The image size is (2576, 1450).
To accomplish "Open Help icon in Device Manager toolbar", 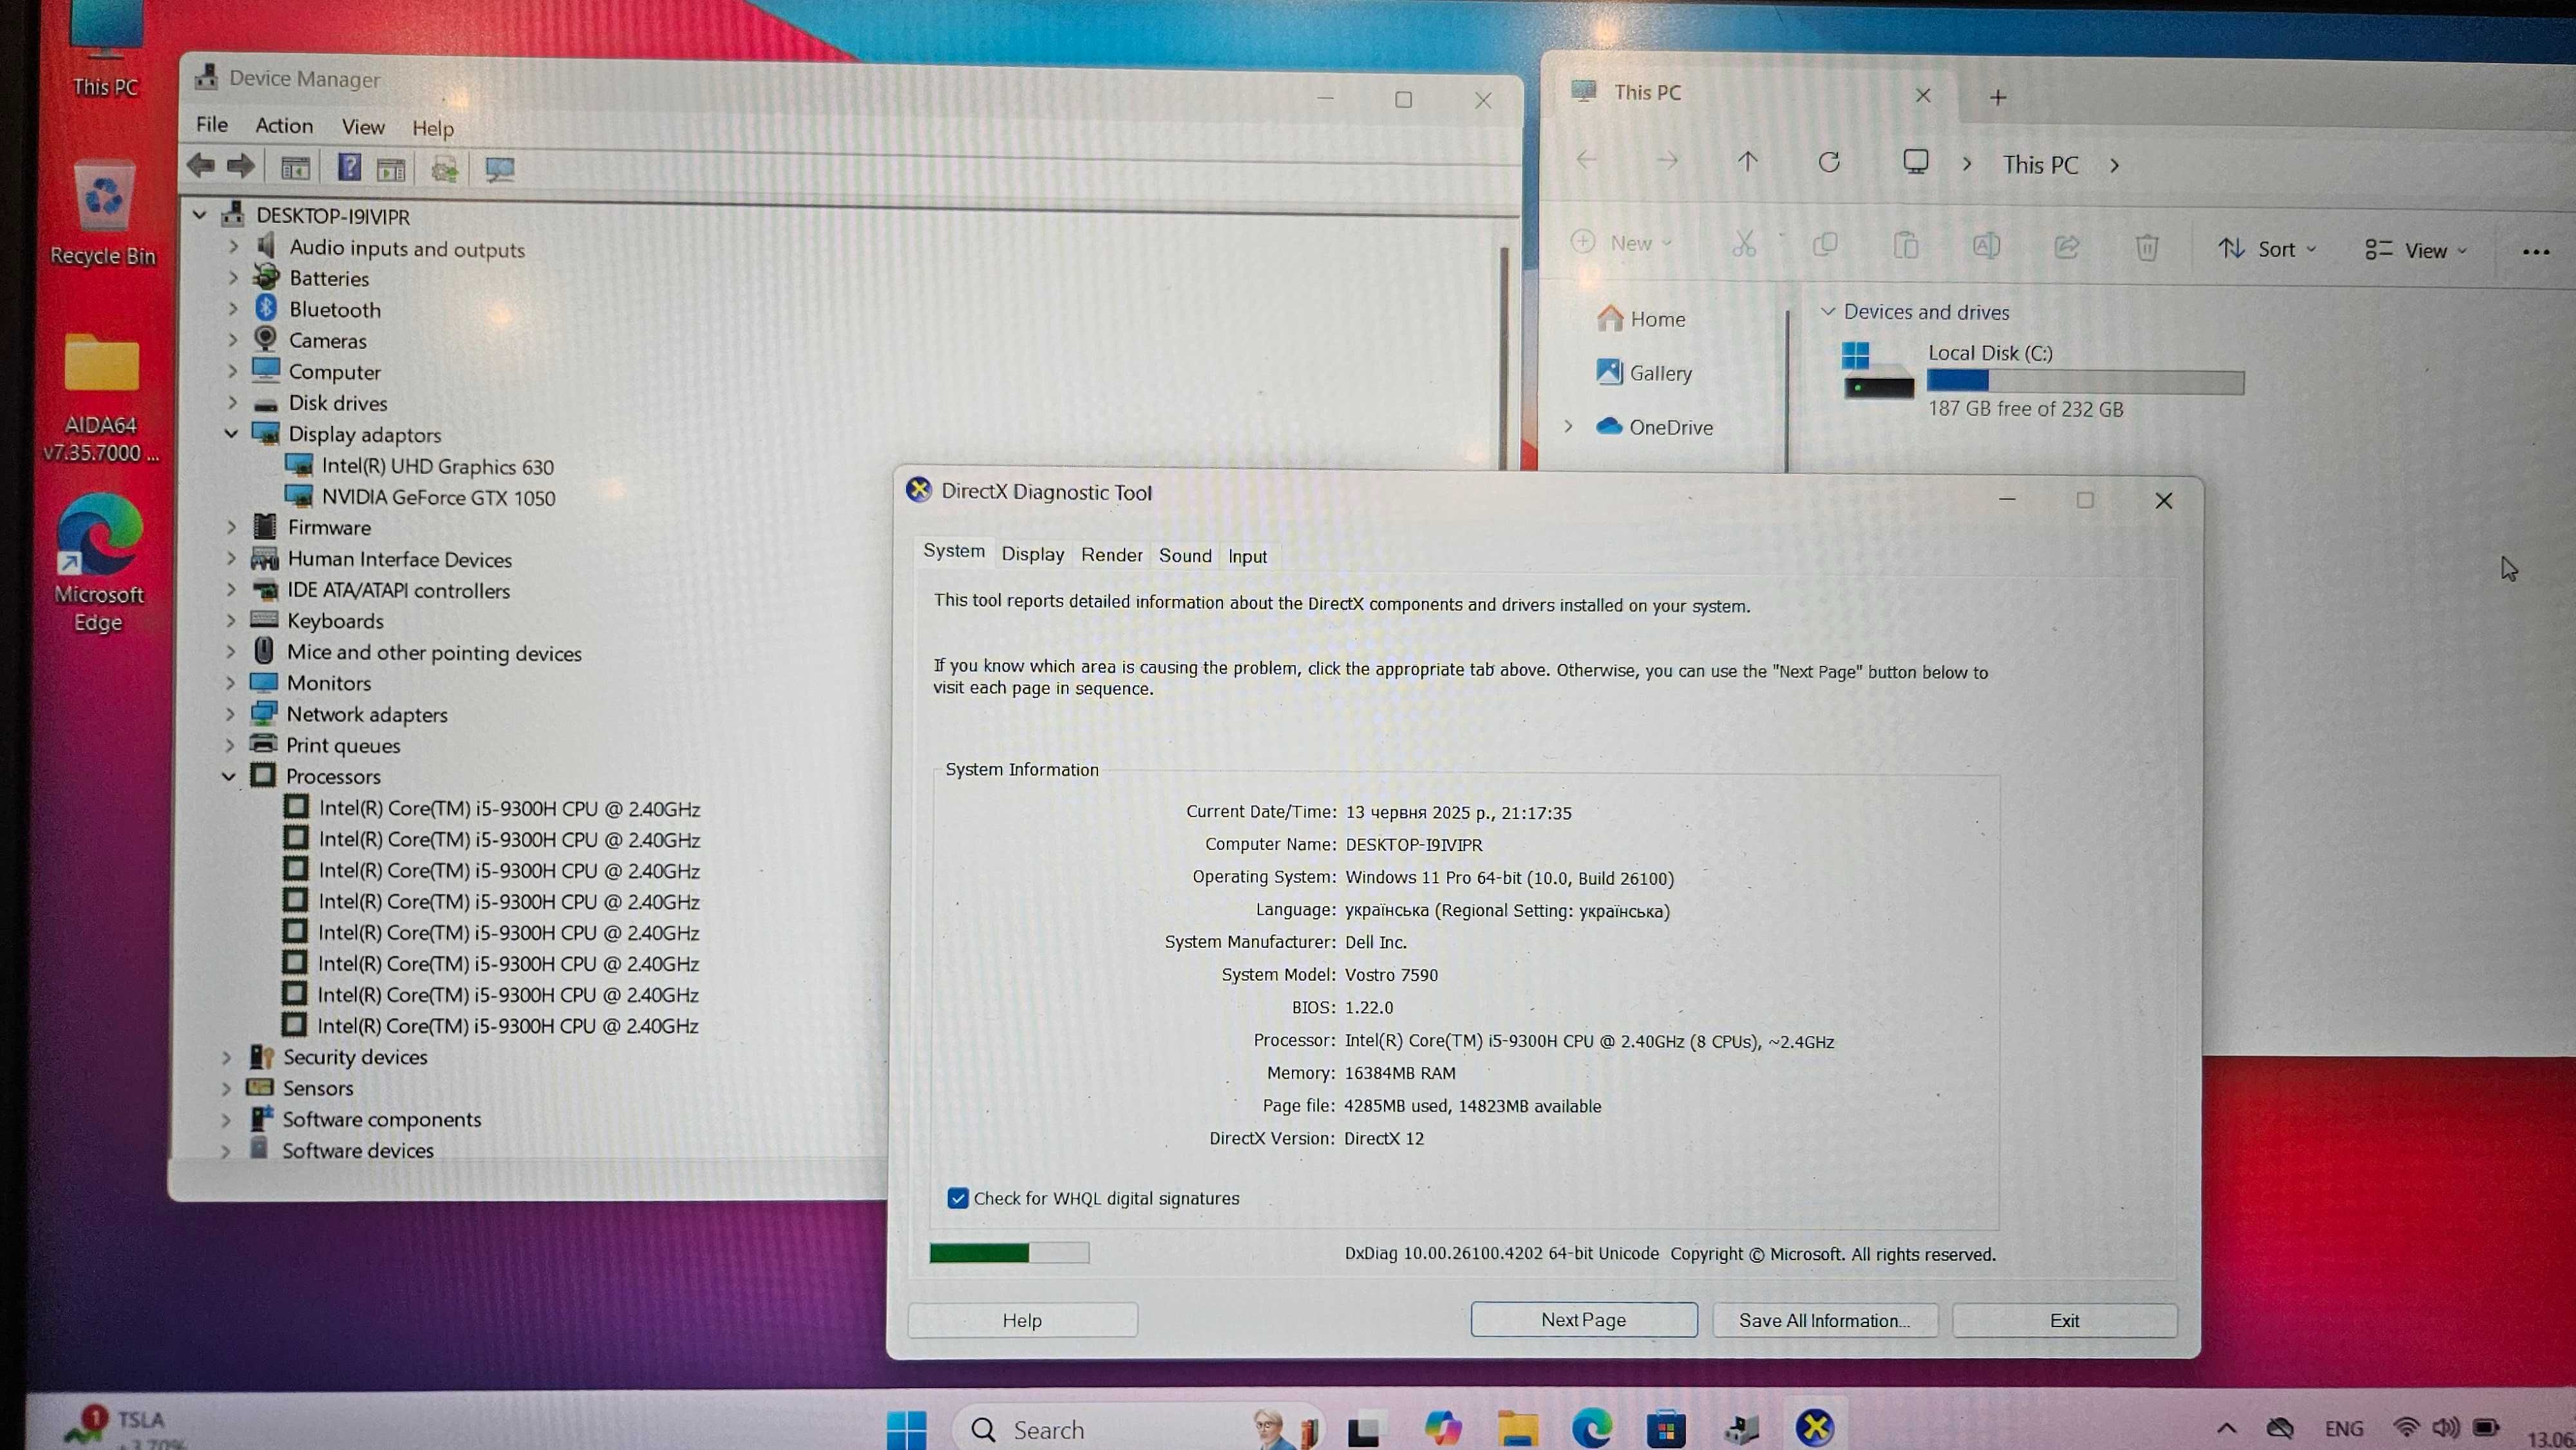I will tap(349, 167).
